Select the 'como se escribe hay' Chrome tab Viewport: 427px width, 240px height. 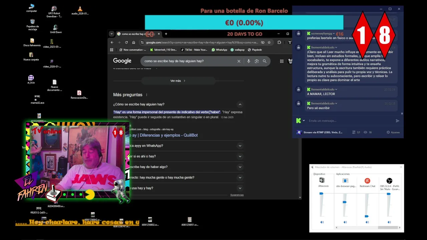coord(138,34)
